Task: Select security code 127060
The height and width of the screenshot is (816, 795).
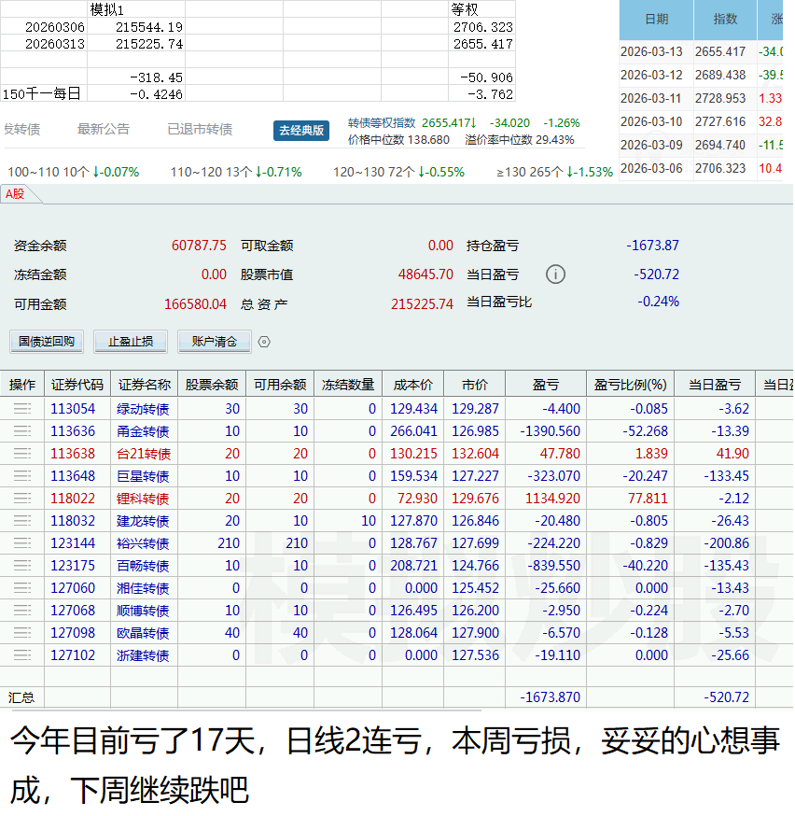Action: tap(73, 588)
